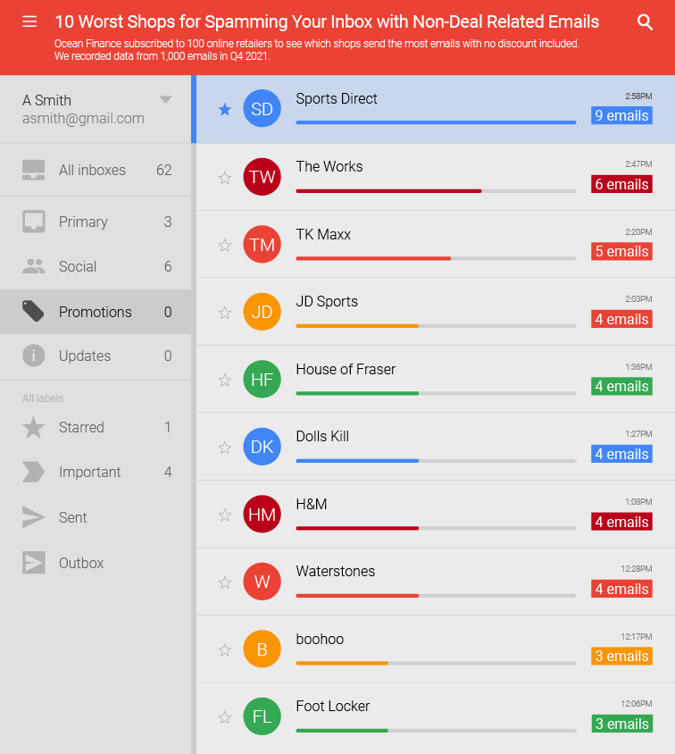Click the Important label marker icon

tap(33, 472)
